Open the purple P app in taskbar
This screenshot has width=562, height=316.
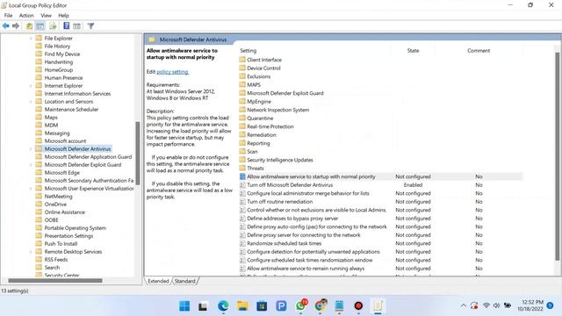281,306
